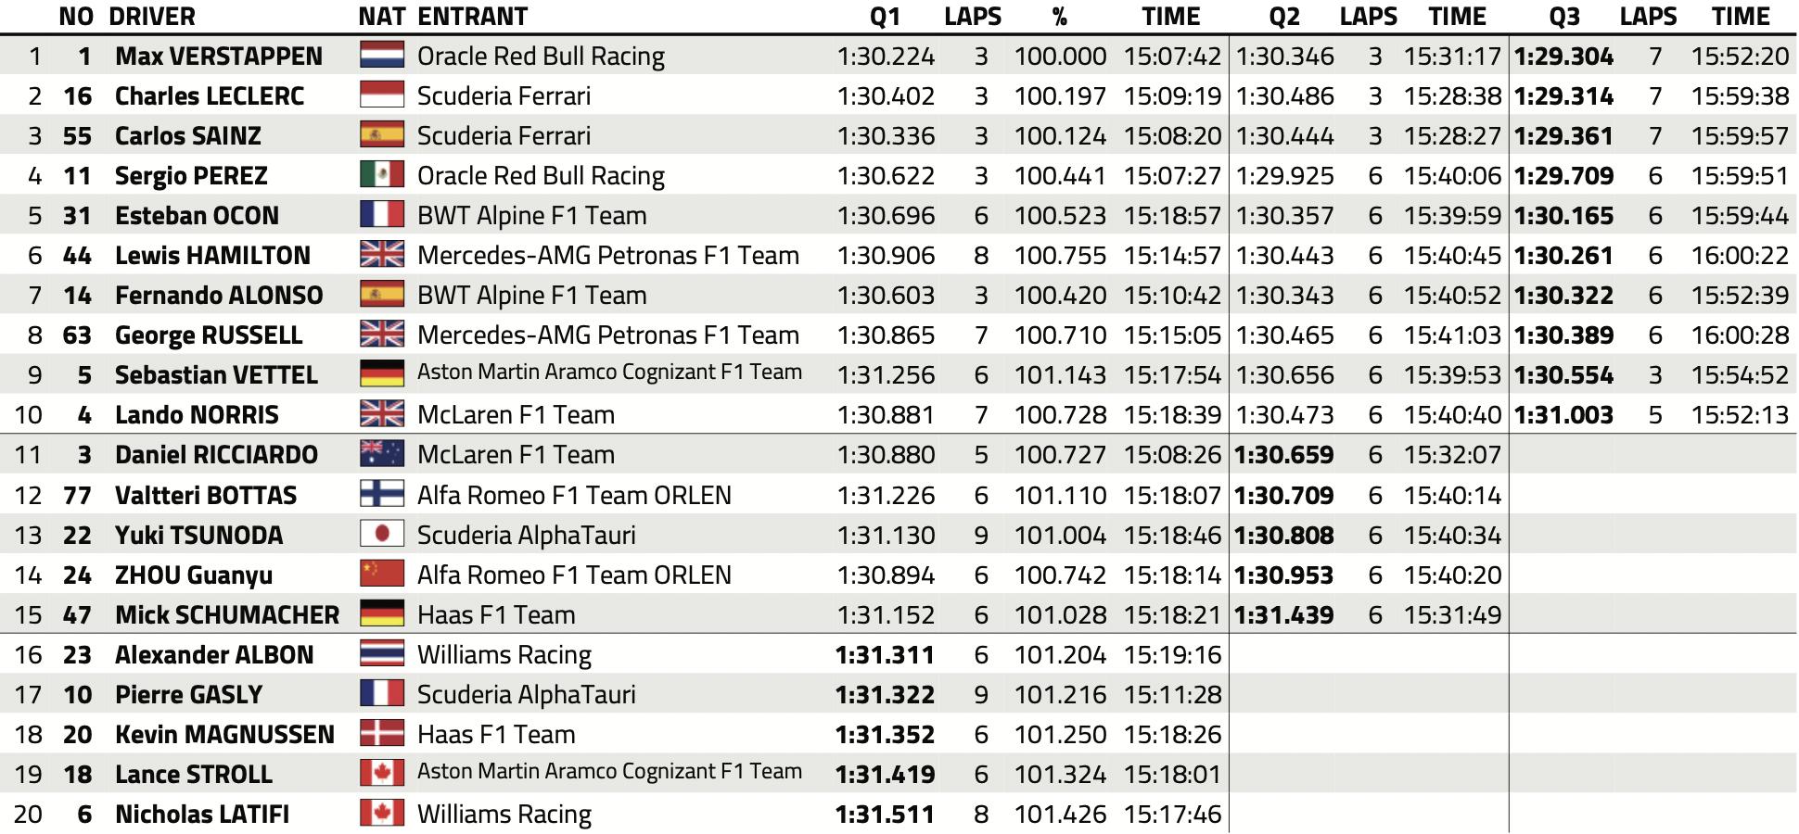Click the Lewis HAMILTON driver name
The height and width of the screenshot is (834, 1799).
point(212,256)
